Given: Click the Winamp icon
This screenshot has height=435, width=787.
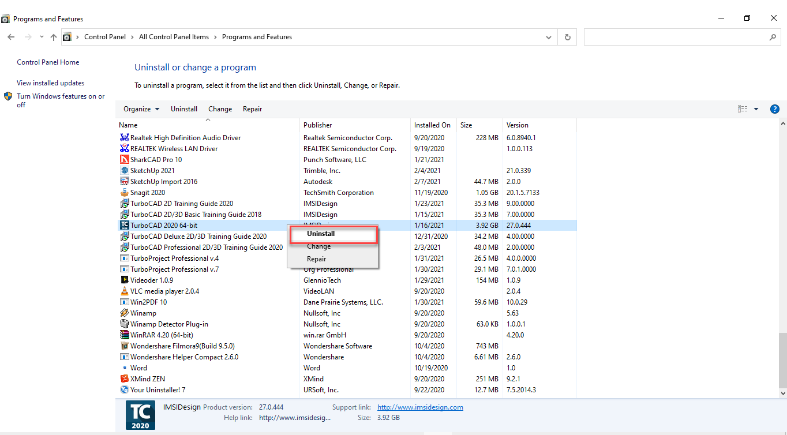Looking at the screenshot, I should pos(124,313).
